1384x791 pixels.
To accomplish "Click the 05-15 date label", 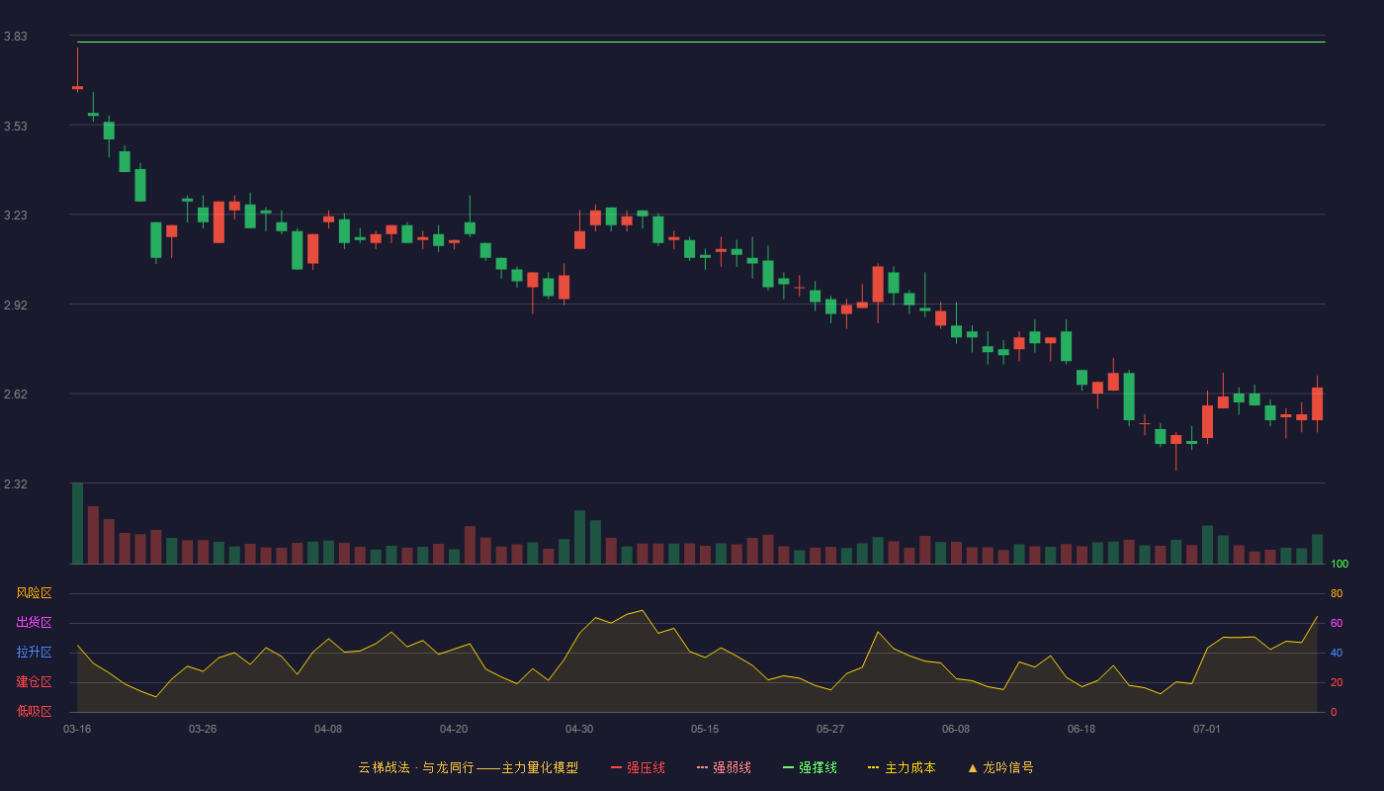I will point(705,729).
